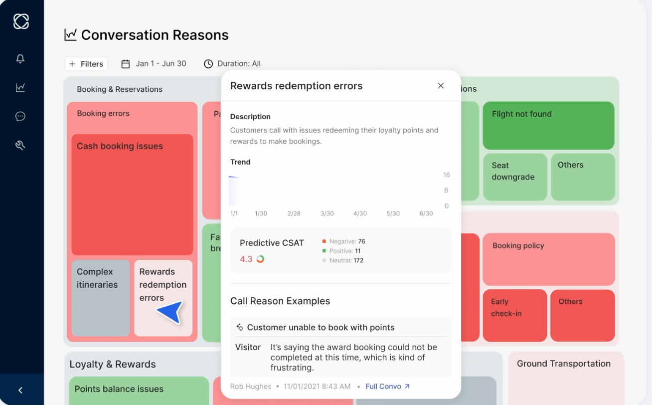Open notifications bell in the sidebar
The width and height of the screenshot is (652, 405).
coord(20,59)
